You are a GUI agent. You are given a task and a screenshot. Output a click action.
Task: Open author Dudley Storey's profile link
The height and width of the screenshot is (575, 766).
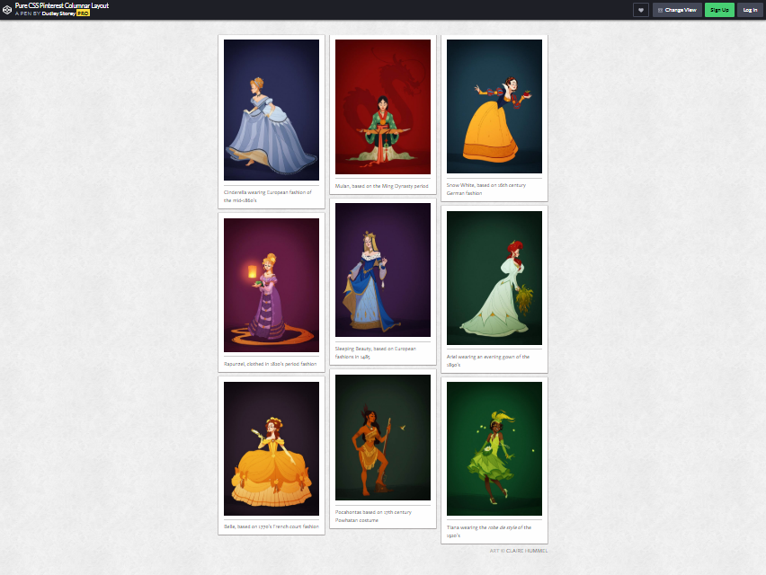58,13
